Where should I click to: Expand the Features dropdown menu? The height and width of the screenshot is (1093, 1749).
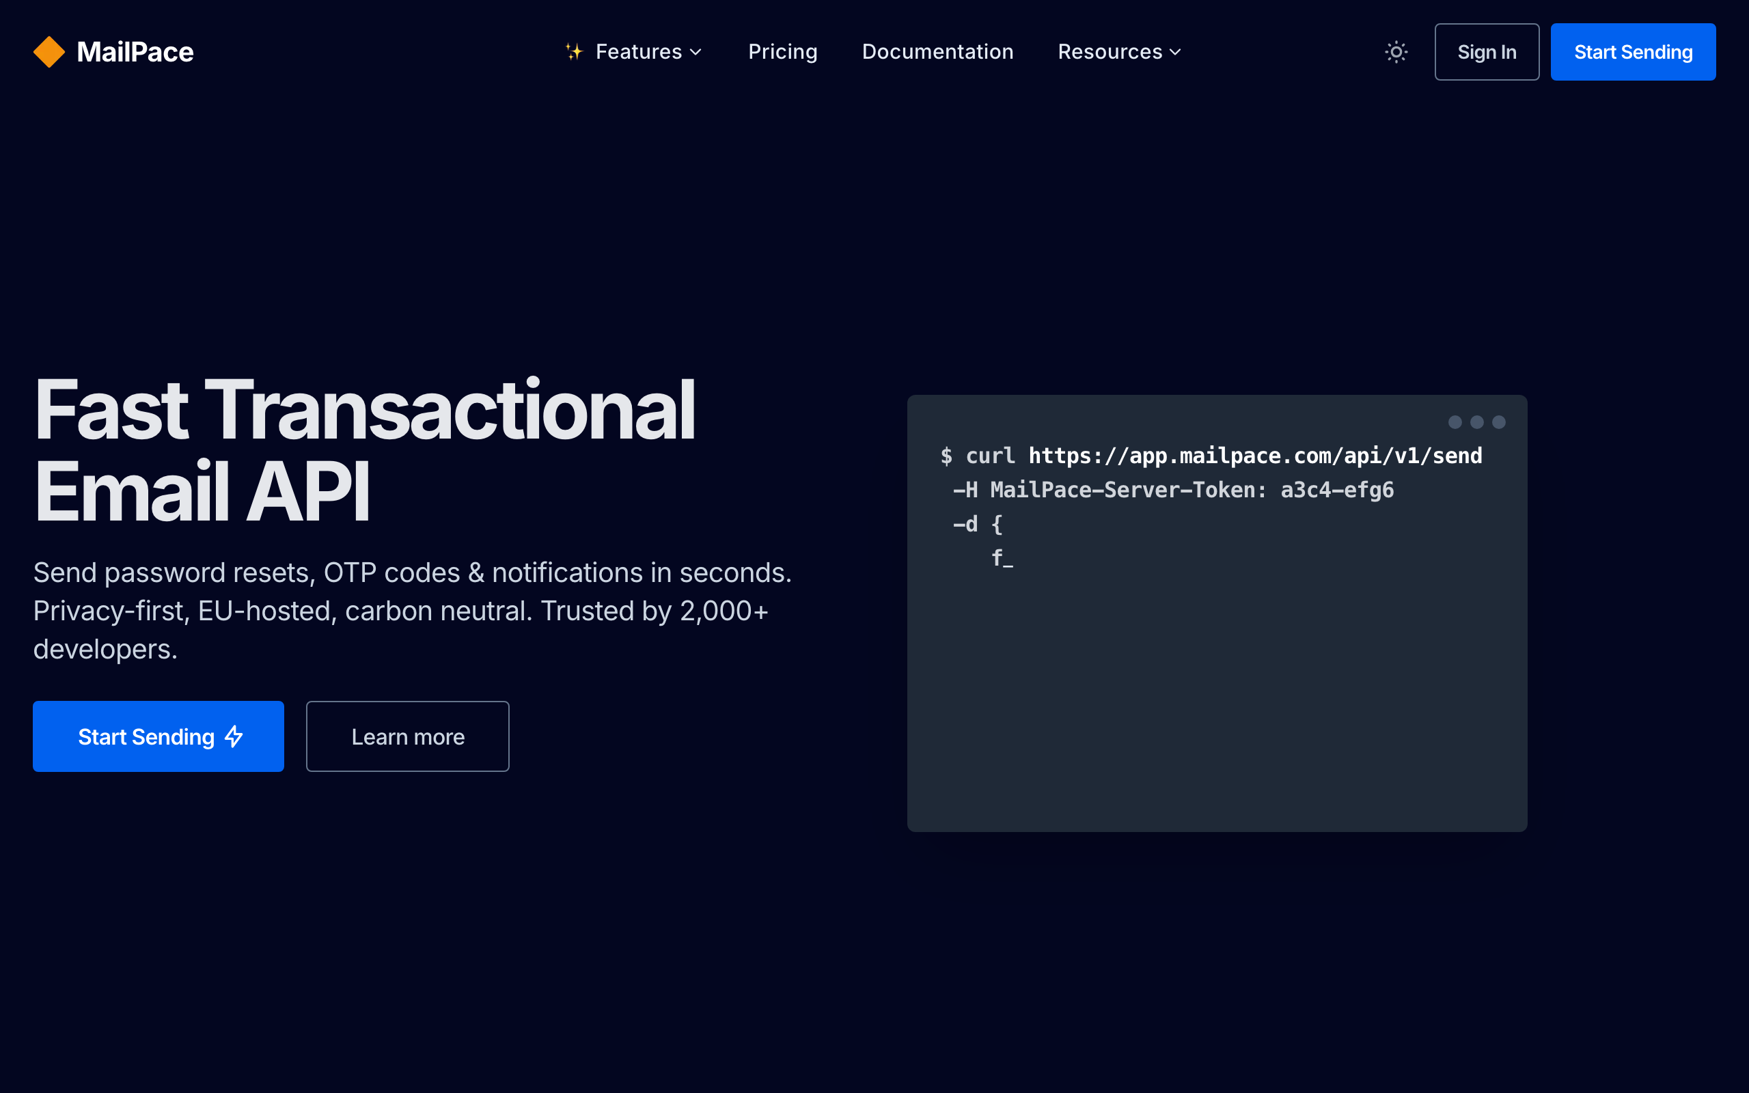pos(639,51)
